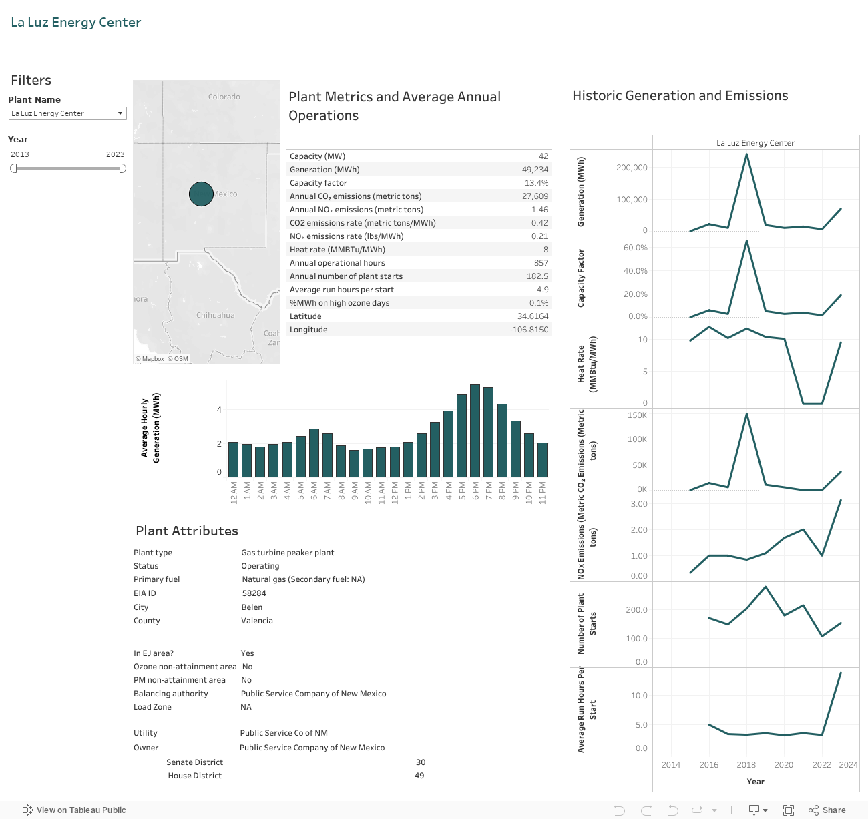Click %MWh on high ozone days label
Image resolution: width=868 pixels, height=819 pixels.
[339, 303]
